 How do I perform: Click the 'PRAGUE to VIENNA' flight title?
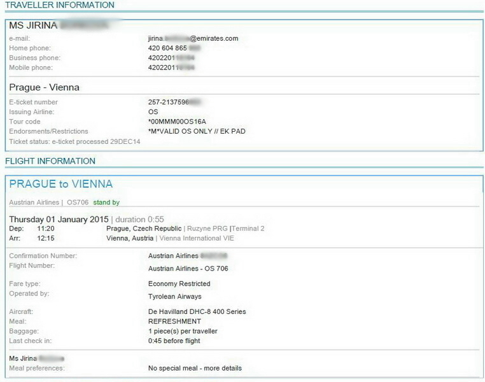(61, 184)
